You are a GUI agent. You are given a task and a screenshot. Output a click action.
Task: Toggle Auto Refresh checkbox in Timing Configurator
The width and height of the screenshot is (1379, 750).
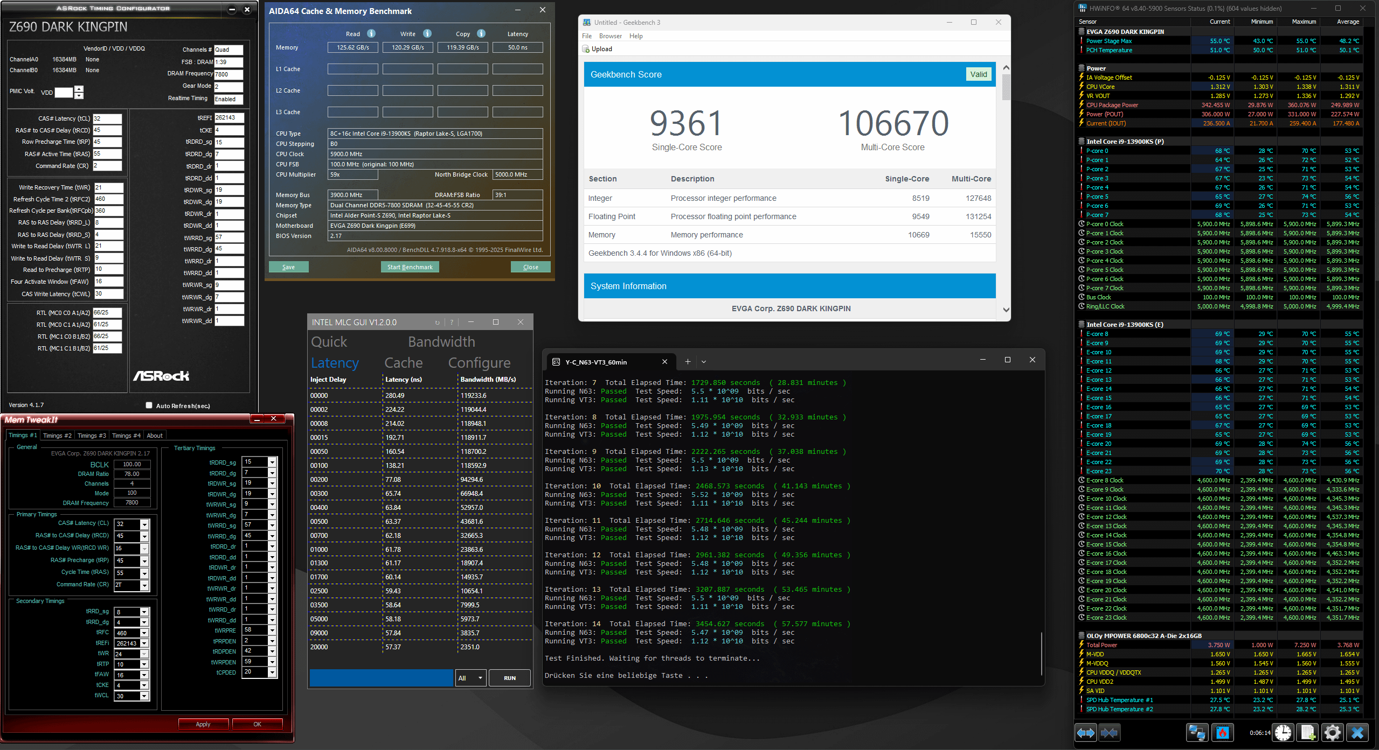(149, 405)
